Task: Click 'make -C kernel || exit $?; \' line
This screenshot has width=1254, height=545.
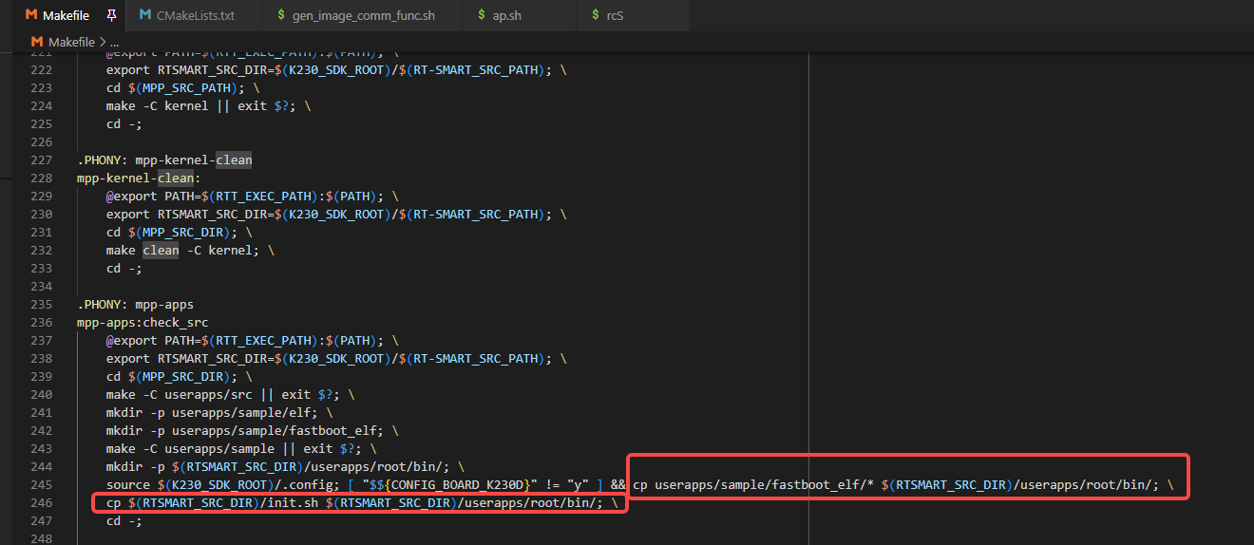Action: coord(208,105)
